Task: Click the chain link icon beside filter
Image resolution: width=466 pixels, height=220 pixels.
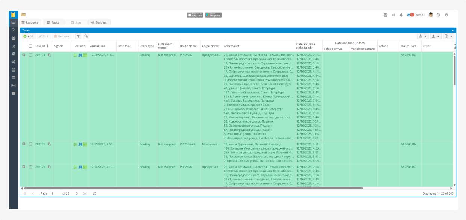Action: click(x=86, y=36)
